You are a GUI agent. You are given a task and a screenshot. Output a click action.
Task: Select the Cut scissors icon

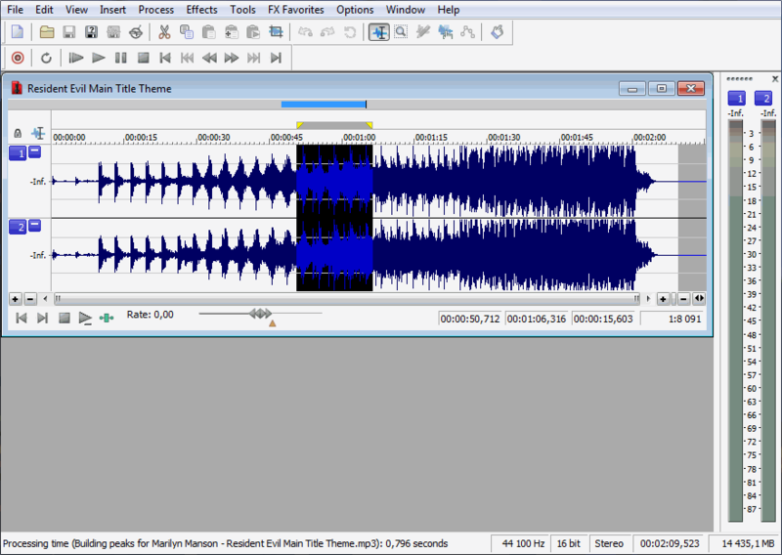coord(164,32)
